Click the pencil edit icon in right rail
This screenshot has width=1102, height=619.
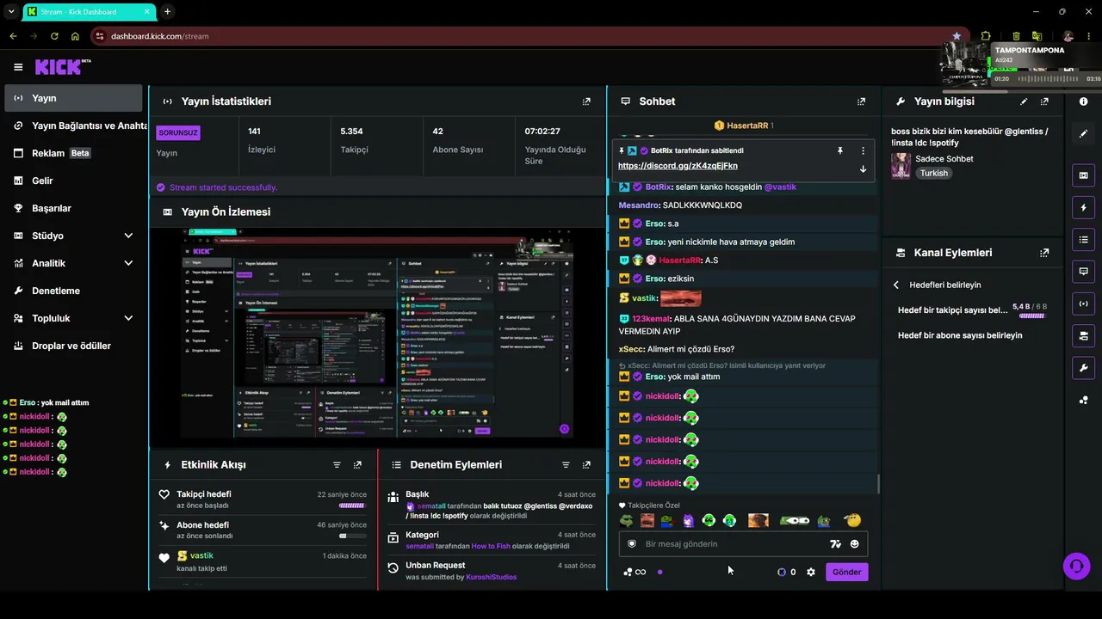click(1083, 134)
